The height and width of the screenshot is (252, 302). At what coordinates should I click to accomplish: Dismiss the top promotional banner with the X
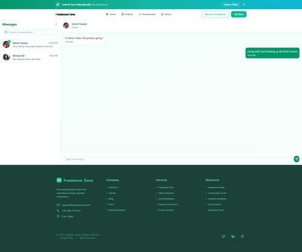tap(244, 4)
